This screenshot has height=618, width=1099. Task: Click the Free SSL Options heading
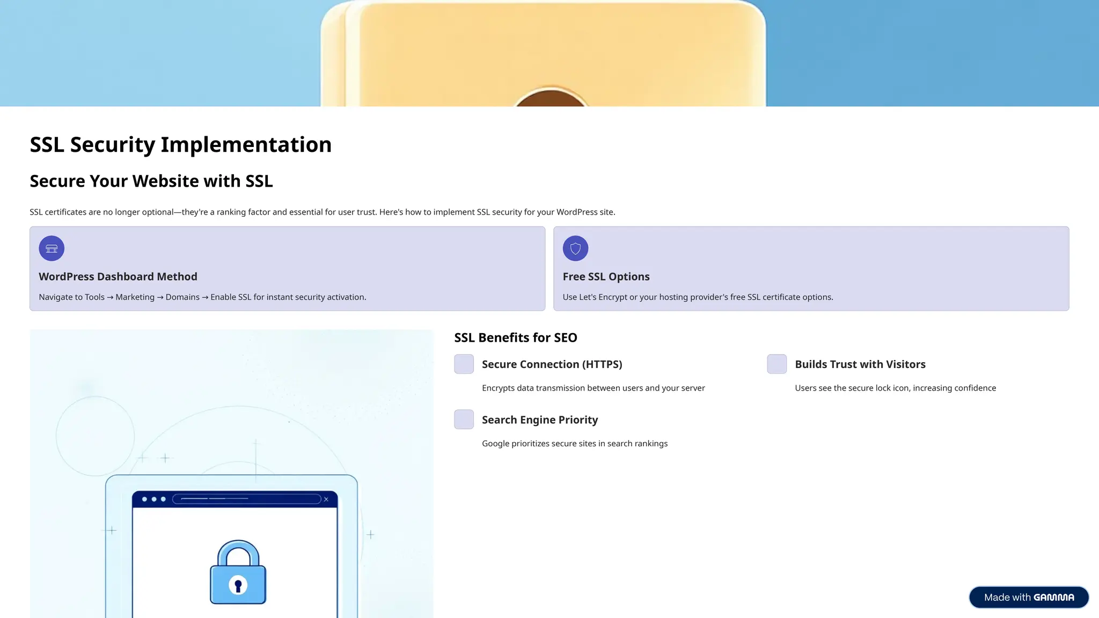pyautogui.click(x=606, y=277)
